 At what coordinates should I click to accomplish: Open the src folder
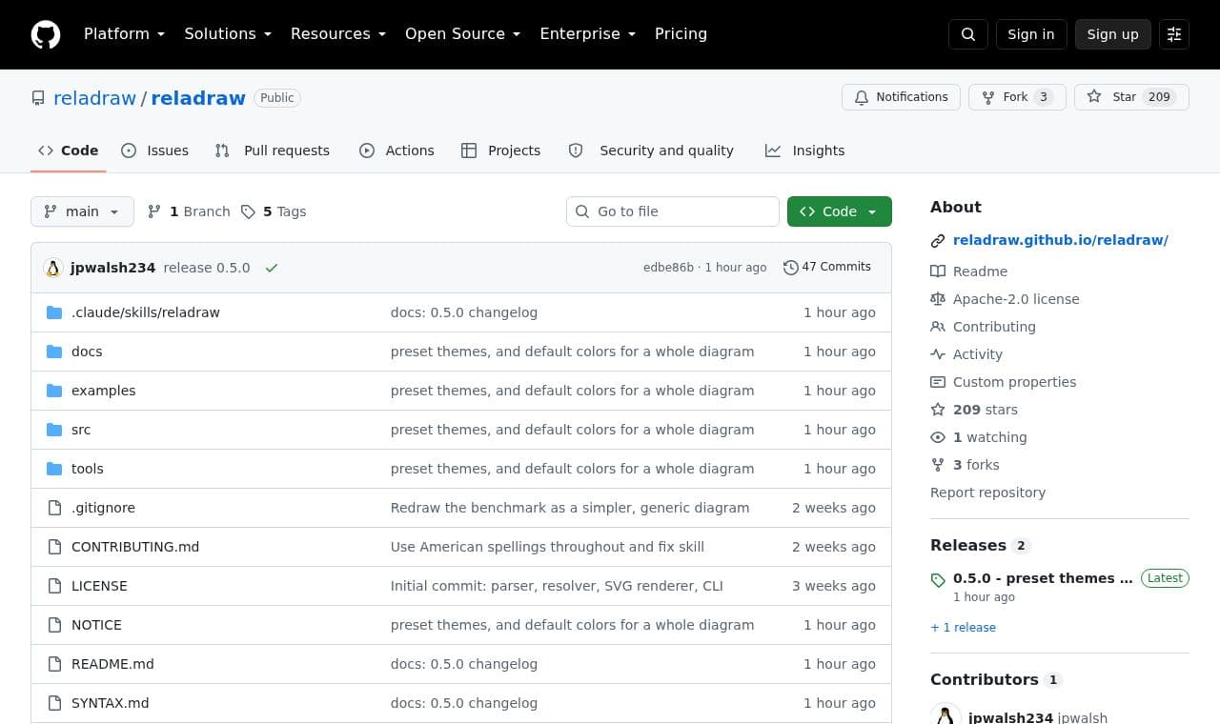coord(81,430)
